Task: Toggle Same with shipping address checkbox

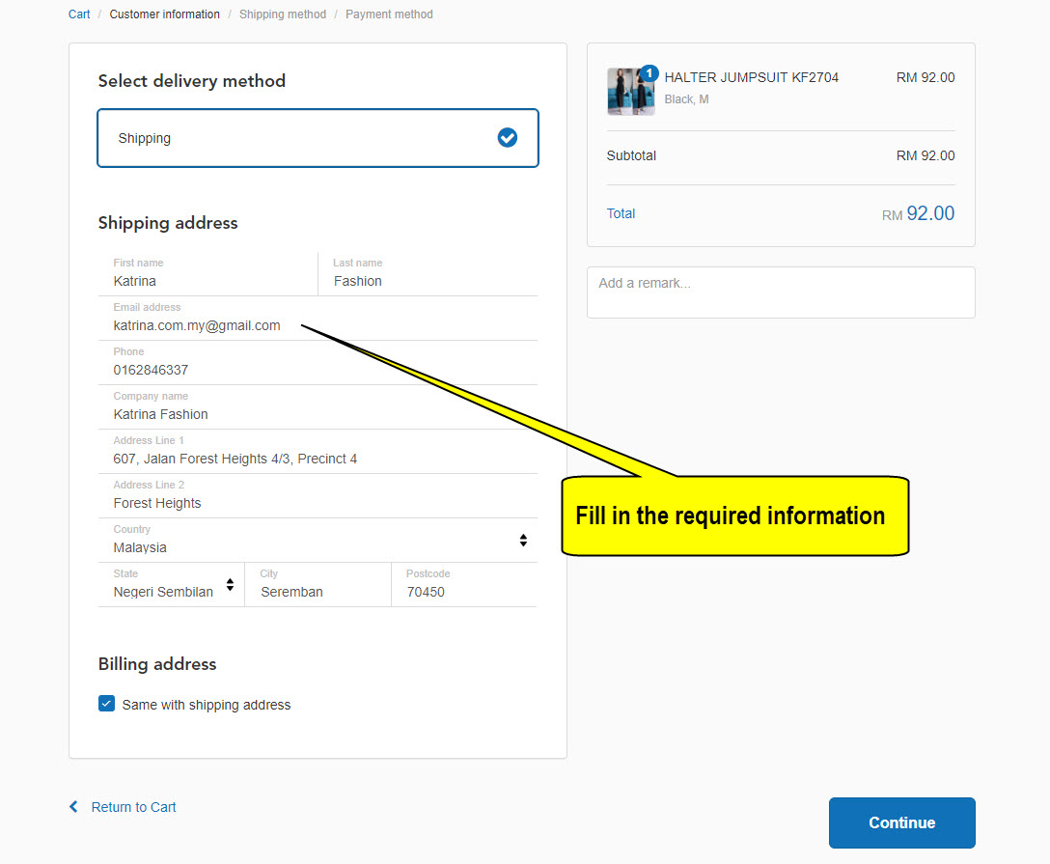Action: pyautogui.click(x=107, y=704)
